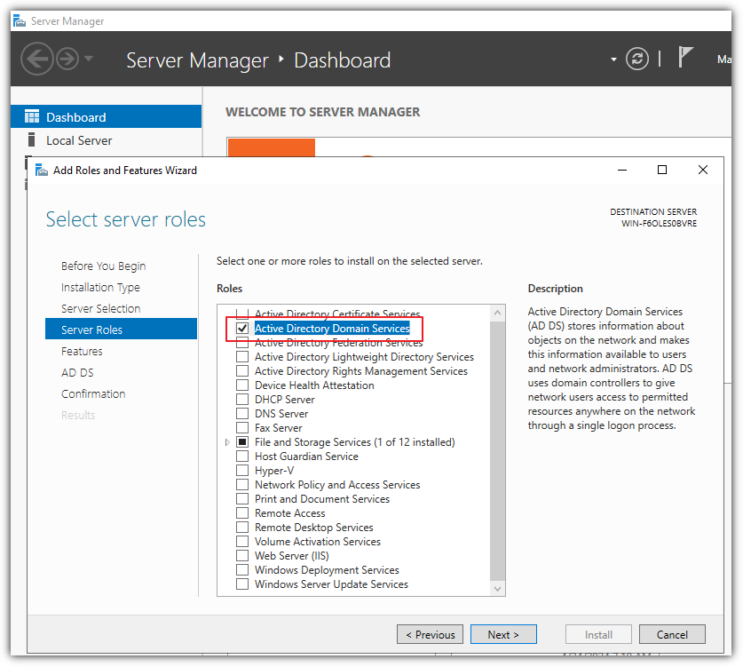Screen dimensions: 743x667
Task: Click the Previous button
Action: pyautogui.click(x=430, y=634)
